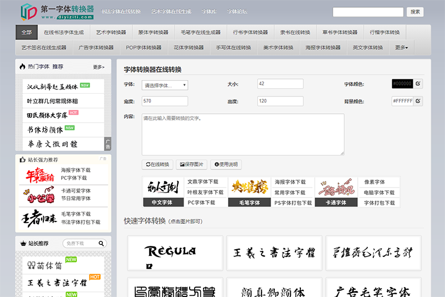
Task: Open the 使用说明 button
Action: [226, 164]
